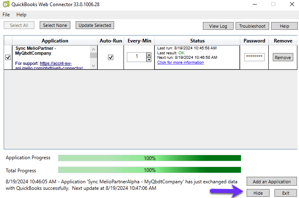Click the 'Last run: 8/19/2024 10:45:58 AM' text
The width and height of the screenshot is (299, 198).
[x=187, y=48]
